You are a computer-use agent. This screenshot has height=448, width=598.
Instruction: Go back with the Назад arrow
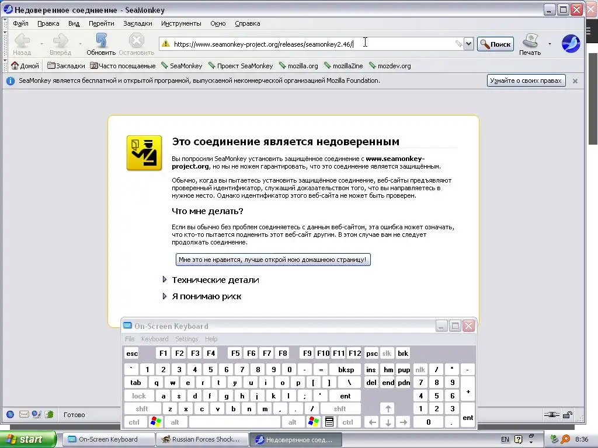tap(22, 44)
